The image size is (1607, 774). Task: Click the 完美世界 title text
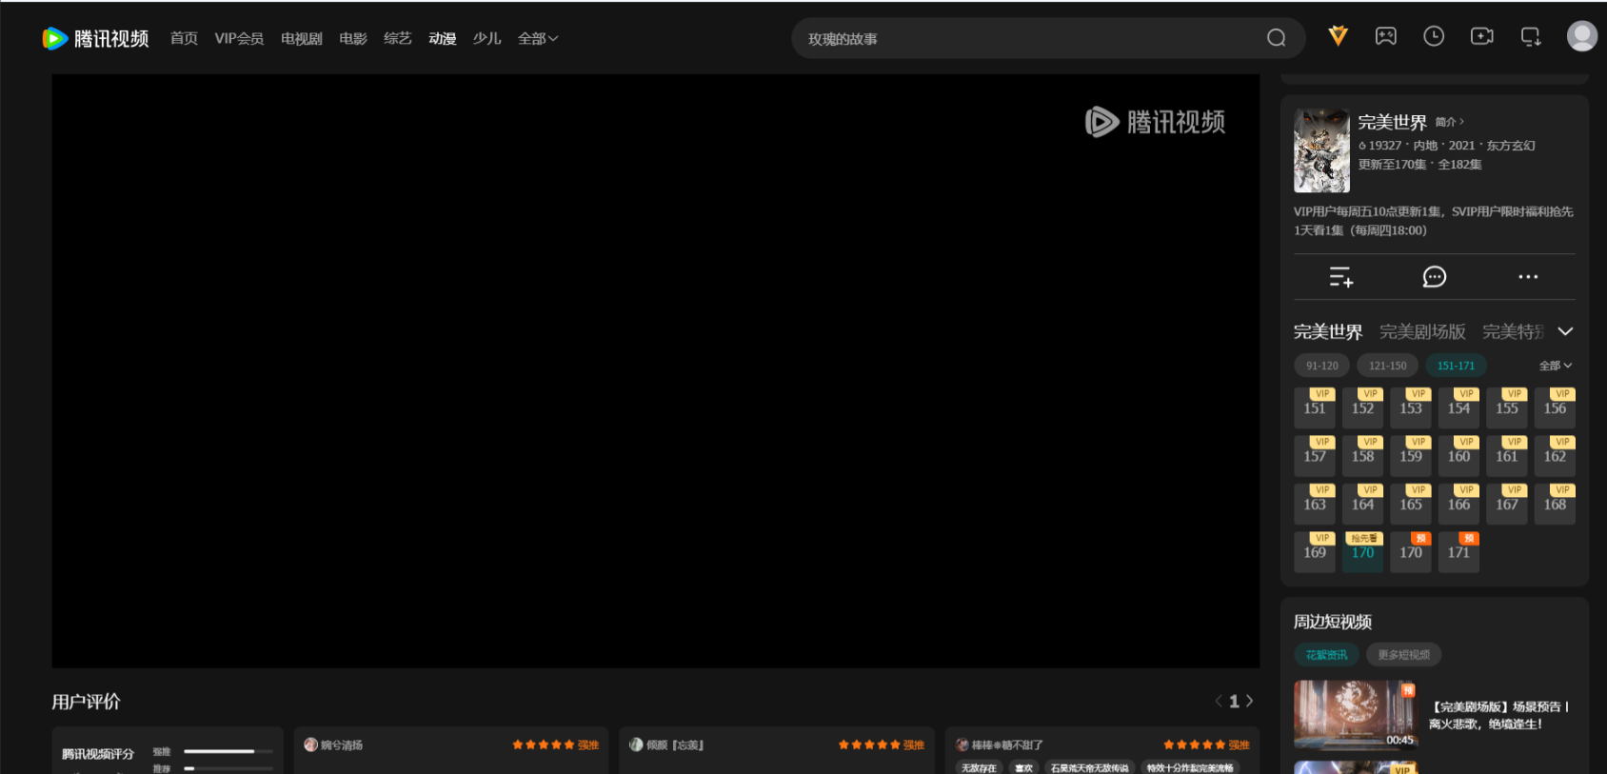[x=1392, y=122]
